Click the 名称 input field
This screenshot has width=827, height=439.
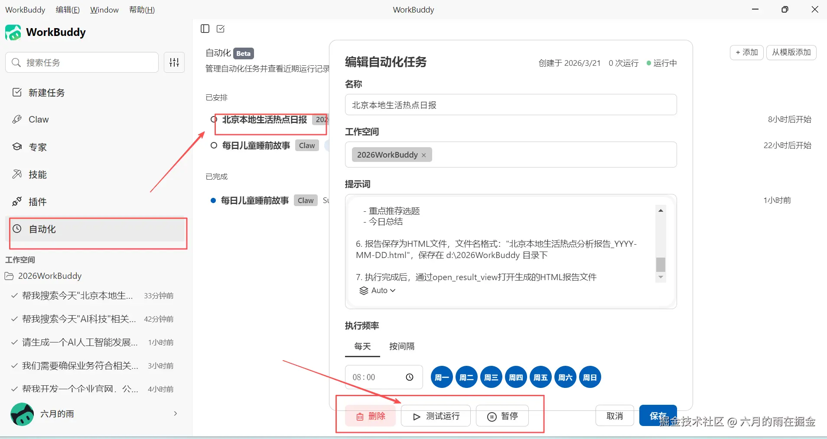(511, 105)
